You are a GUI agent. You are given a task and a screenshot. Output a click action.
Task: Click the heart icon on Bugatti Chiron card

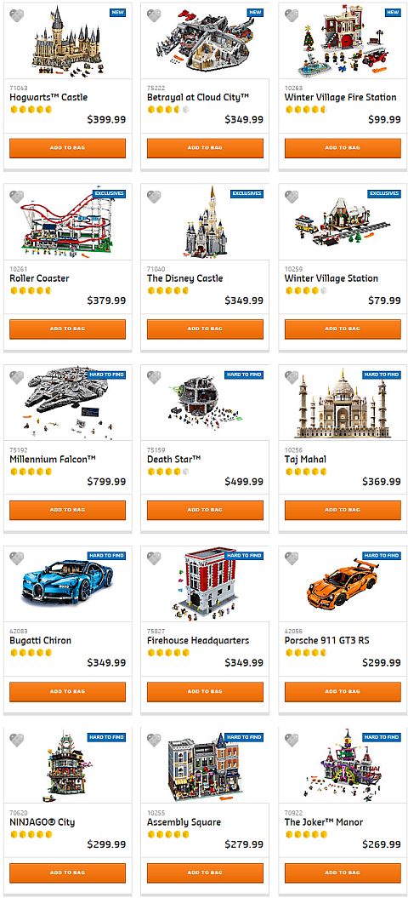tap(17, 558)
